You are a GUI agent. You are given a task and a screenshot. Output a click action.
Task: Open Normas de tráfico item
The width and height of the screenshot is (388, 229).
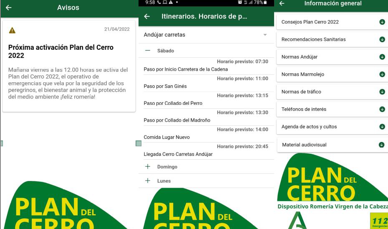[333, 92]
